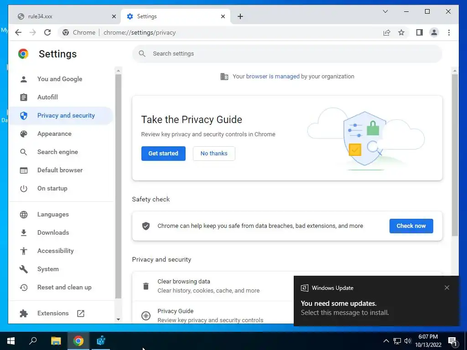Open the side panel icon

(420, 32)
